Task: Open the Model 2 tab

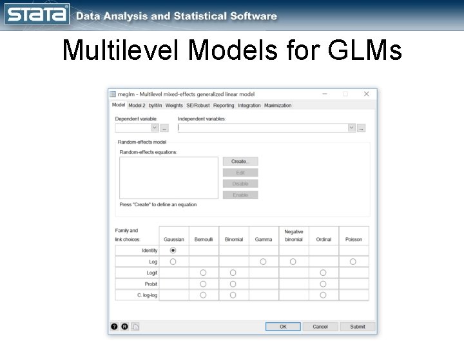Action: click(137, 105)
